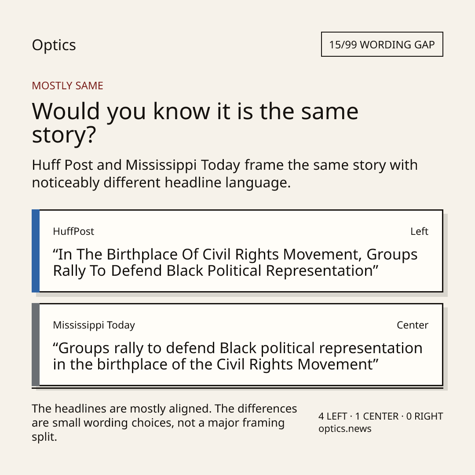This screenshot has height=475, width=475.
Task: Open the optics.news link
Action: (x=345, y=429)
